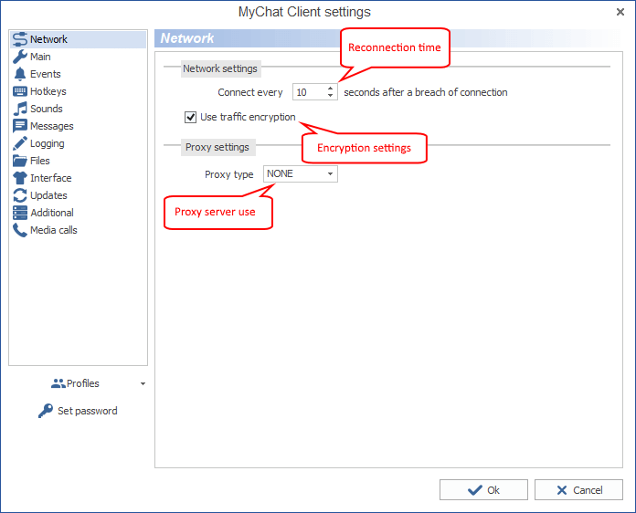This screenshot has height=513, width=636.
Task: Click the Messages speech bubble icon
Action: (20, 126)
